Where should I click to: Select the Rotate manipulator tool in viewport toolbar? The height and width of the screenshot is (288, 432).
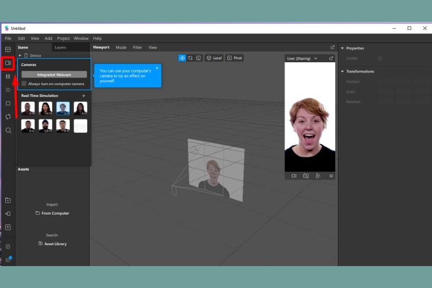pos(191,58)
